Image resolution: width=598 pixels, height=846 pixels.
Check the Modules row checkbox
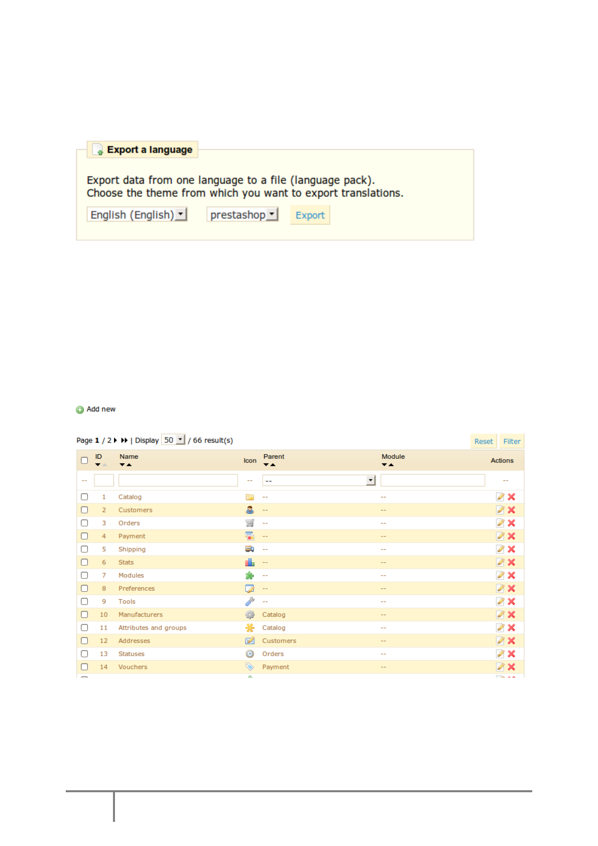(x=84, y=575)
